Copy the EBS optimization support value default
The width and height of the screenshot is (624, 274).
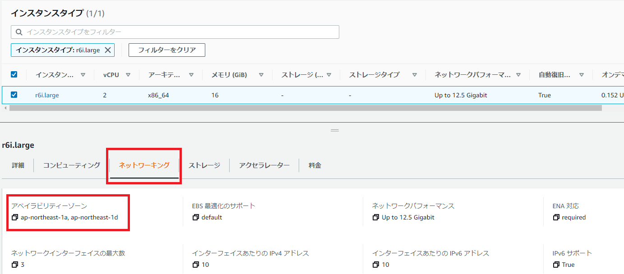tap(195, 218)
